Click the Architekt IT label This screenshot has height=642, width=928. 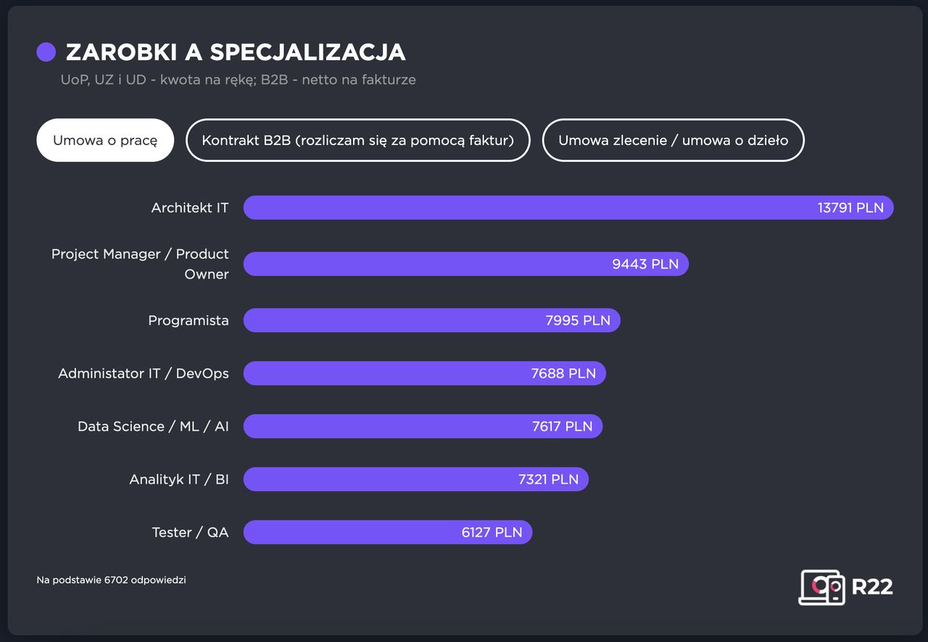pyautogui.click(x=190, y=207)
